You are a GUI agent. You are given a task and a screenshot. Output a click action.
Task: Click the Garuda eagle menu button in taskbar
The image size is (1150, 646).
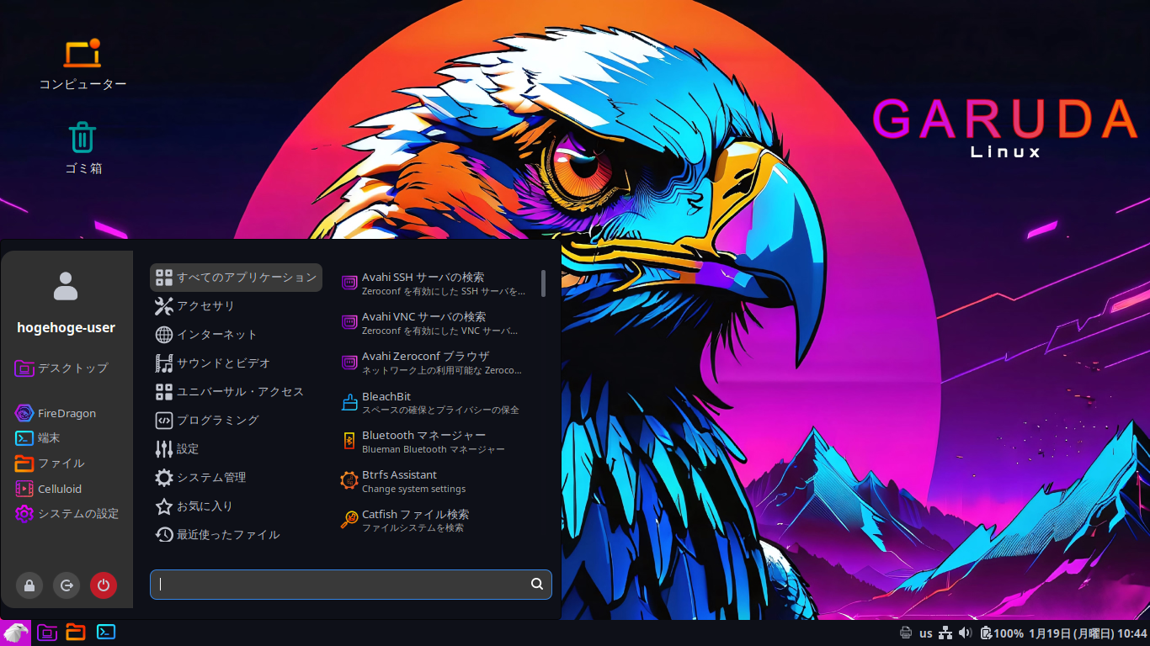(16, 633)
